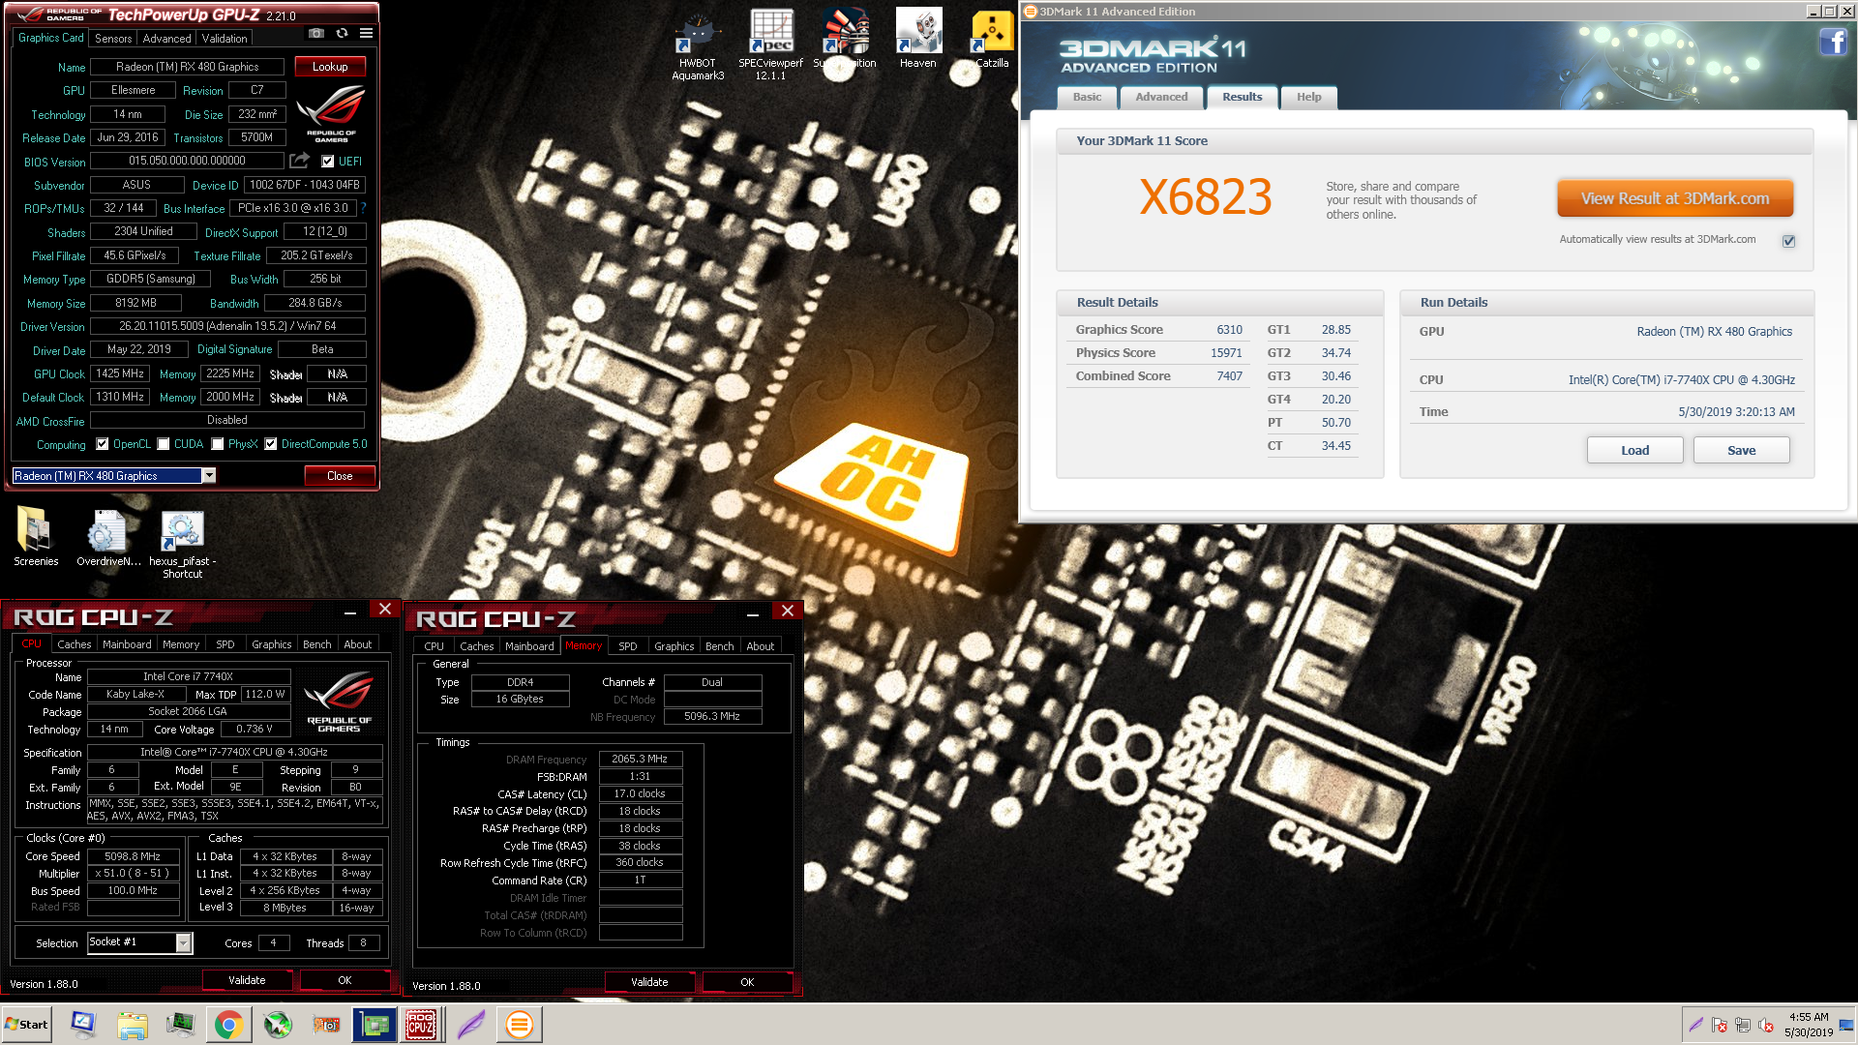Click the orange graphics card camera taskbar icon

pyautogui.click(x=326, y=1025)
